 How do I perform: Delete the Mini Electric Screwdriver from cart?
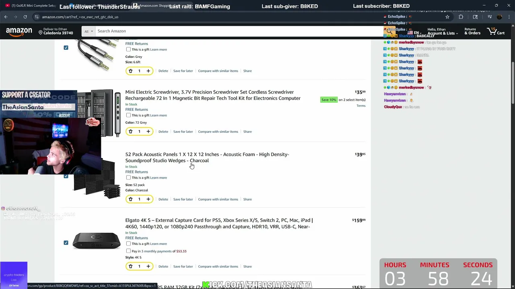click(163, 132)
